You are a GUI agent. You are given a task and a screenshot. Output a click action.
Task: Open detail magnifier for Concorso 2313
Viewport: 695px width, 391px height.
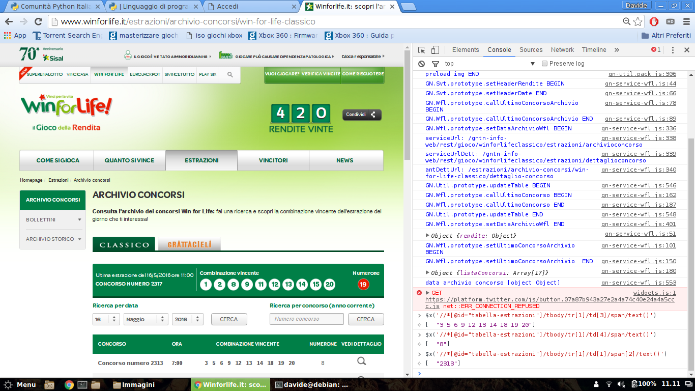coord(361,361)
